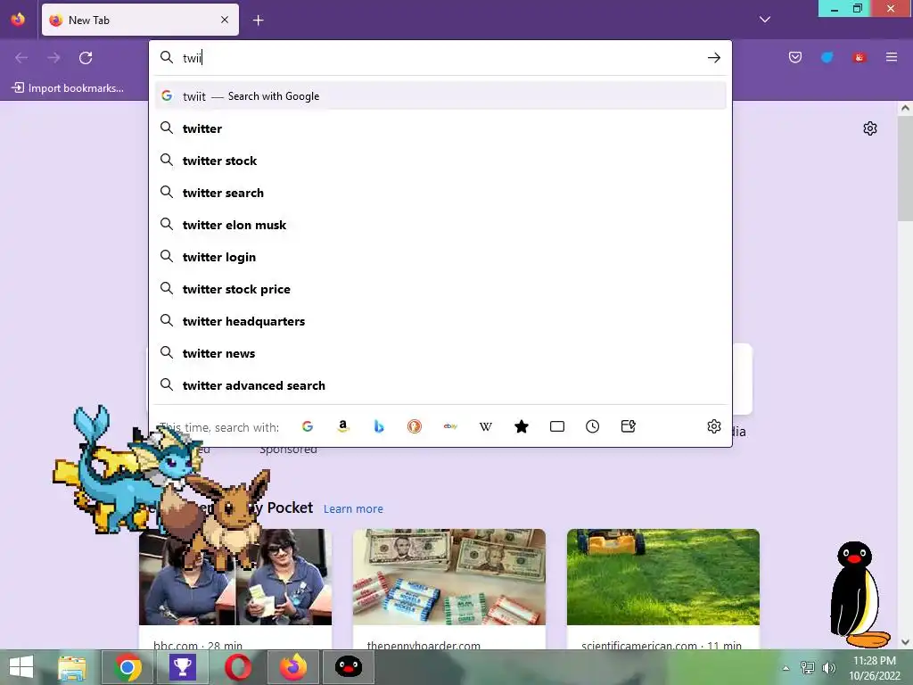Click the scrollbar up arrow
The image size is (913, 685).
point(905,108)
